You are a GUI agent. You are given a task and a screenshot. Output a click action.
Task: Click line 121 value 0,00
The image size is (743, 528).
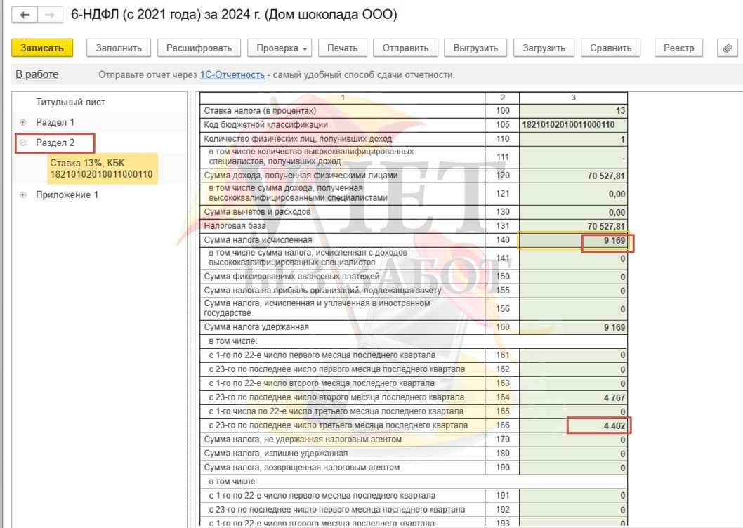click(573, 194)
